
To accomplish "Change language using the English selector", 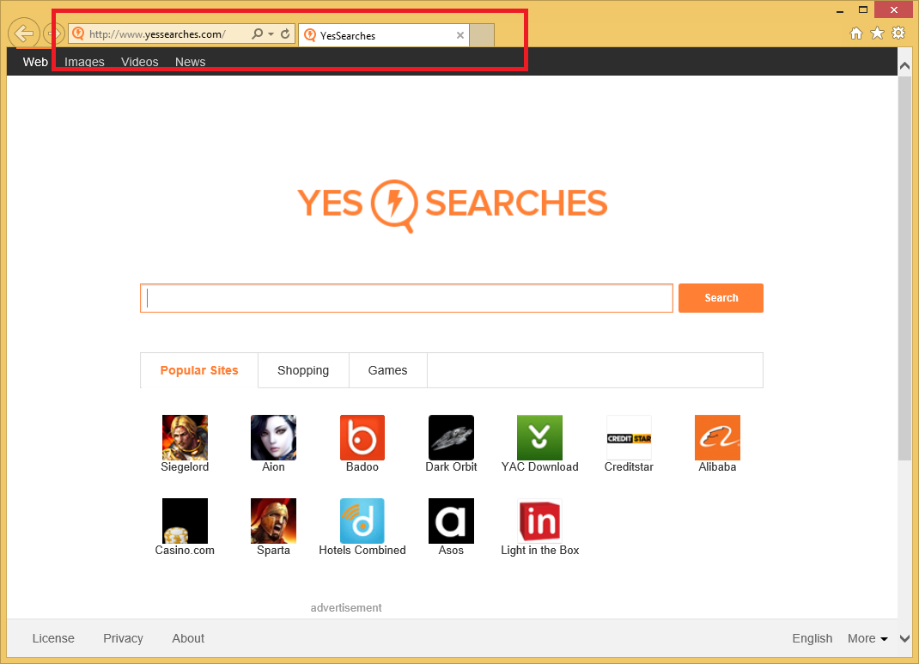I will (x=812, y=638).
